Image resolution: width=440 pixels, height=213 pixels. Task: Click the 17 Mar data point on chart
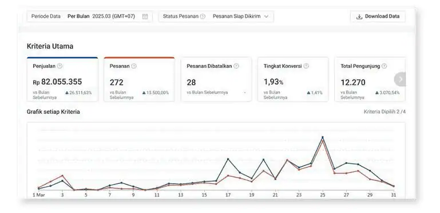228,159
